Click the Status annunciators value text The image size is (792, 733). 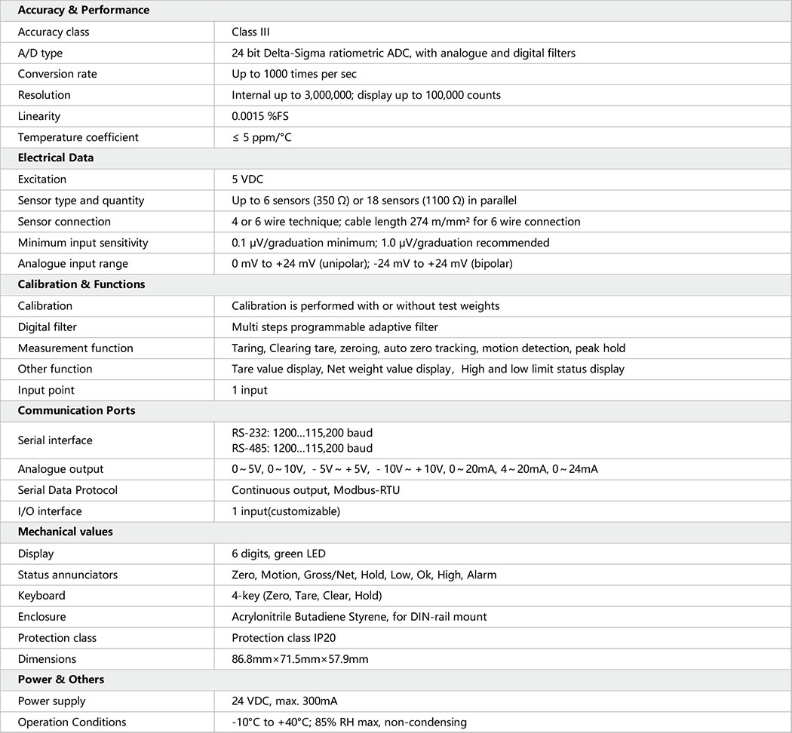364,575
